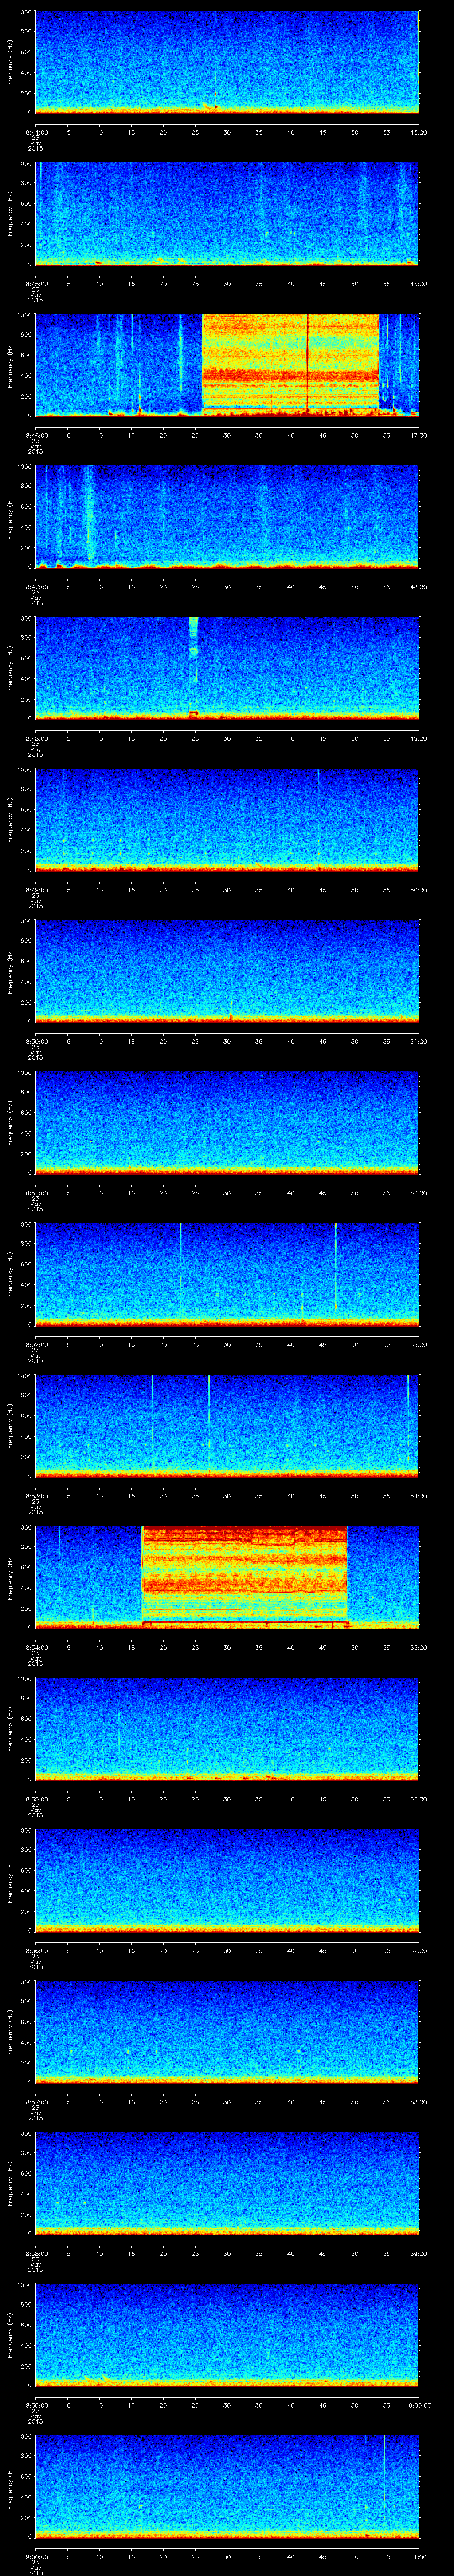The image size is (454, 2576).
Task: Select the spectrogram panel starting at 8:44:00
Action: tap(227, 62)
